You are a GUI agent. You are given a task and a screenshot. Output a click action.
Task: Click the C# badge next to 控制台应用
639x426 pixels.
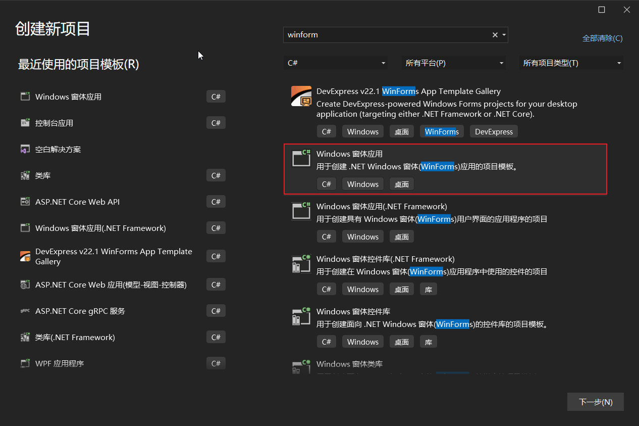(x=216, y=123)
